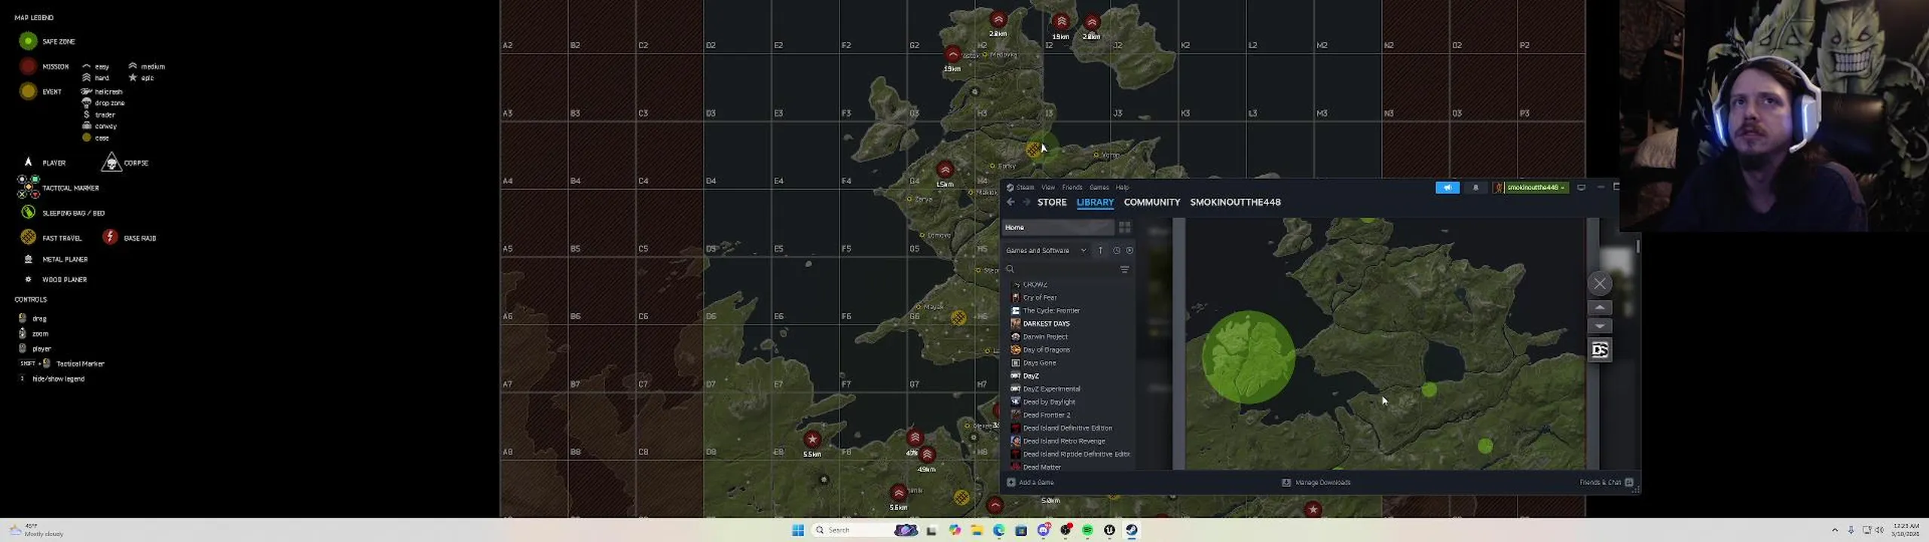Select Darwin Project in library list
This screenshot has height=542, width=1929.
[x=1044, y=336]
